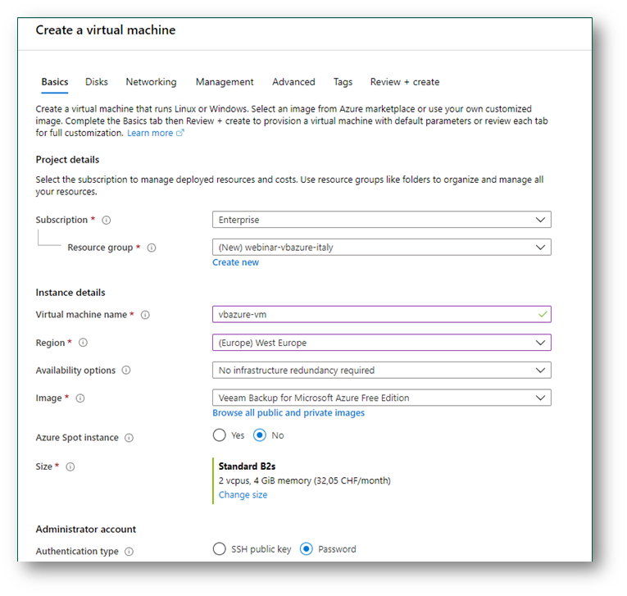The image size is (627, 596).
Task: Open the Subscription dropdown showing Enterprise
Action: coord(381,220)
